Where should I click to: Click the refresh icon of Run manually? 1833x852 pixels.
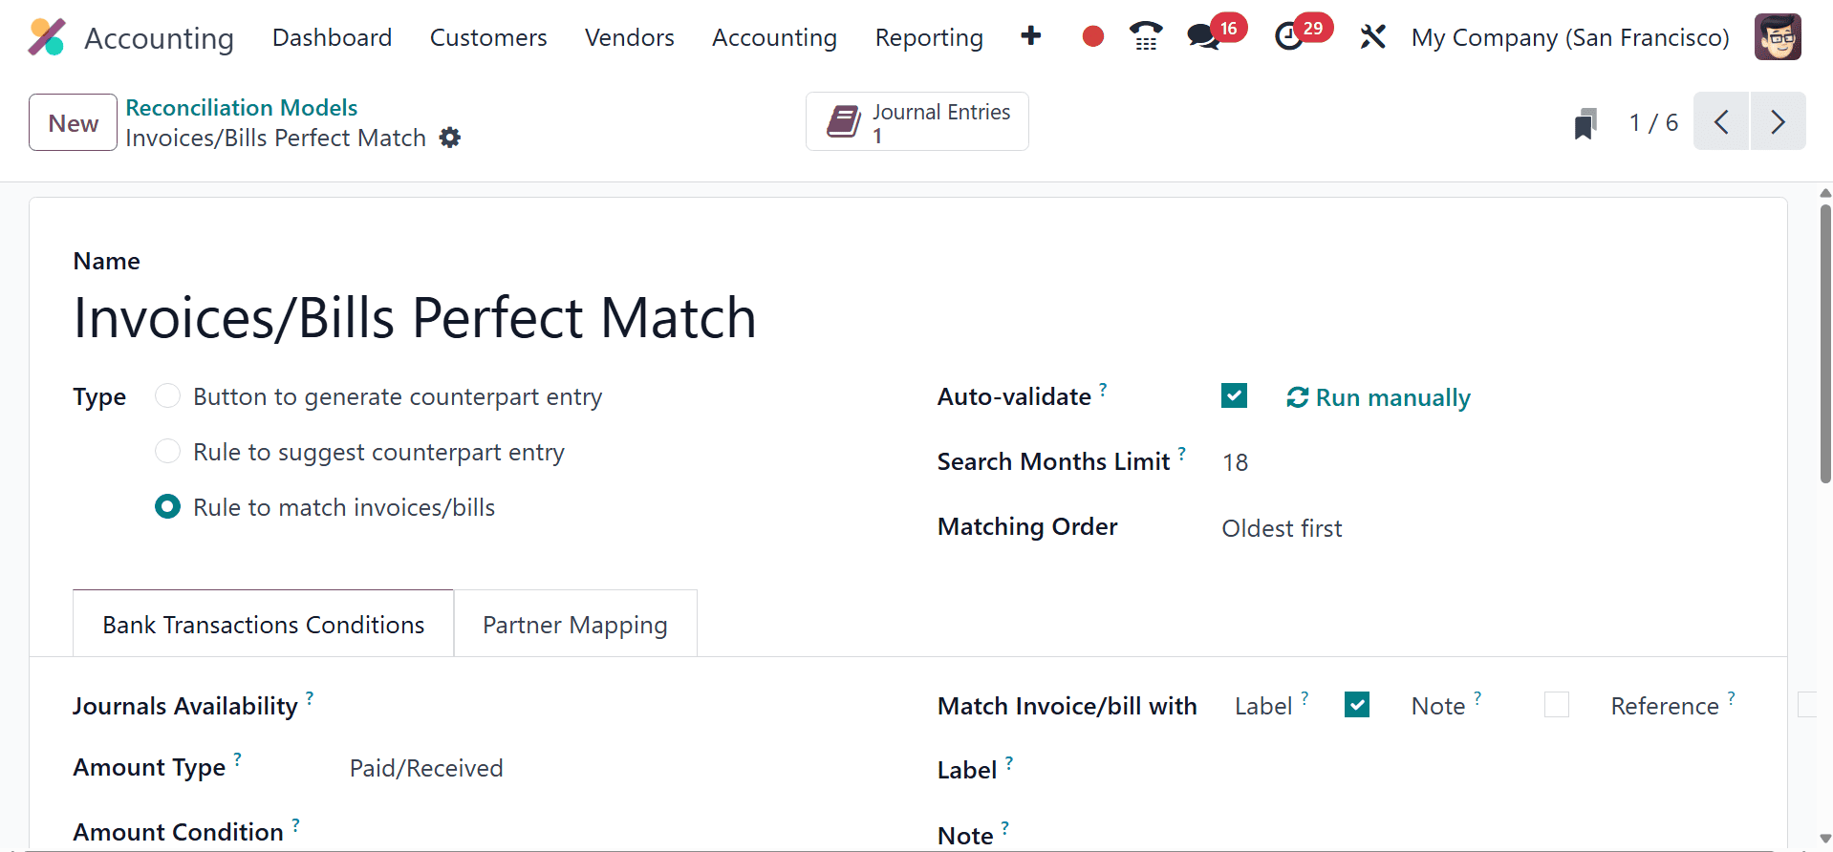coord(1297,397)
